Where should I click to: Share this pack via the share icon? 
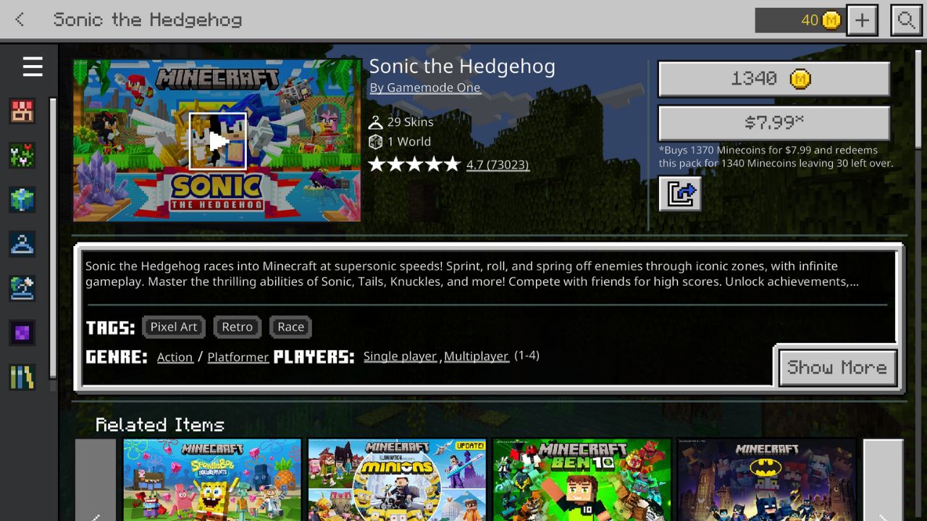click(x=680, y=194)
